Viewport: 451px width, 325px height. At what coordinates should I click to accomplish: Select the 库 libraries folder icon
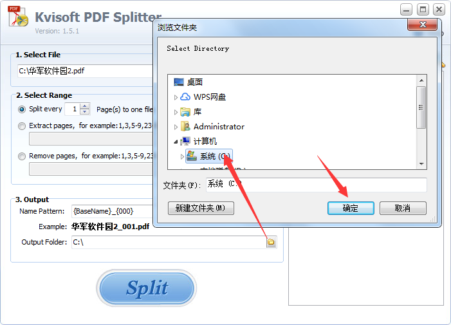point(185,112)
